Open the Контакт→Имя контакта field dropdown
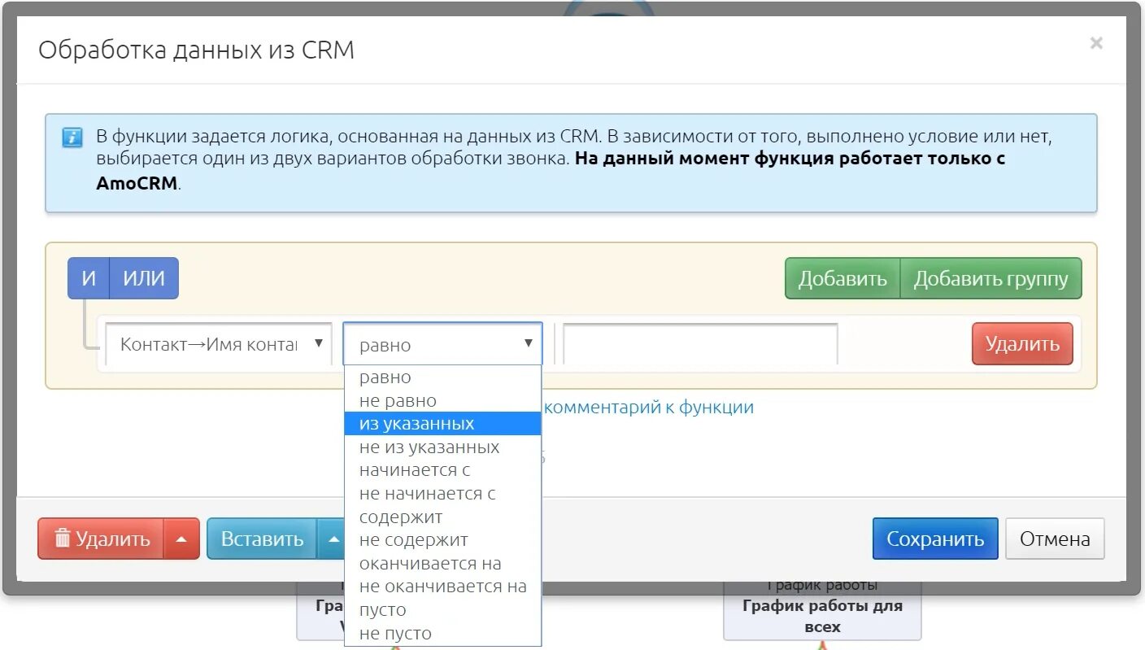1145x650 pixels. [x=219, y=344]
